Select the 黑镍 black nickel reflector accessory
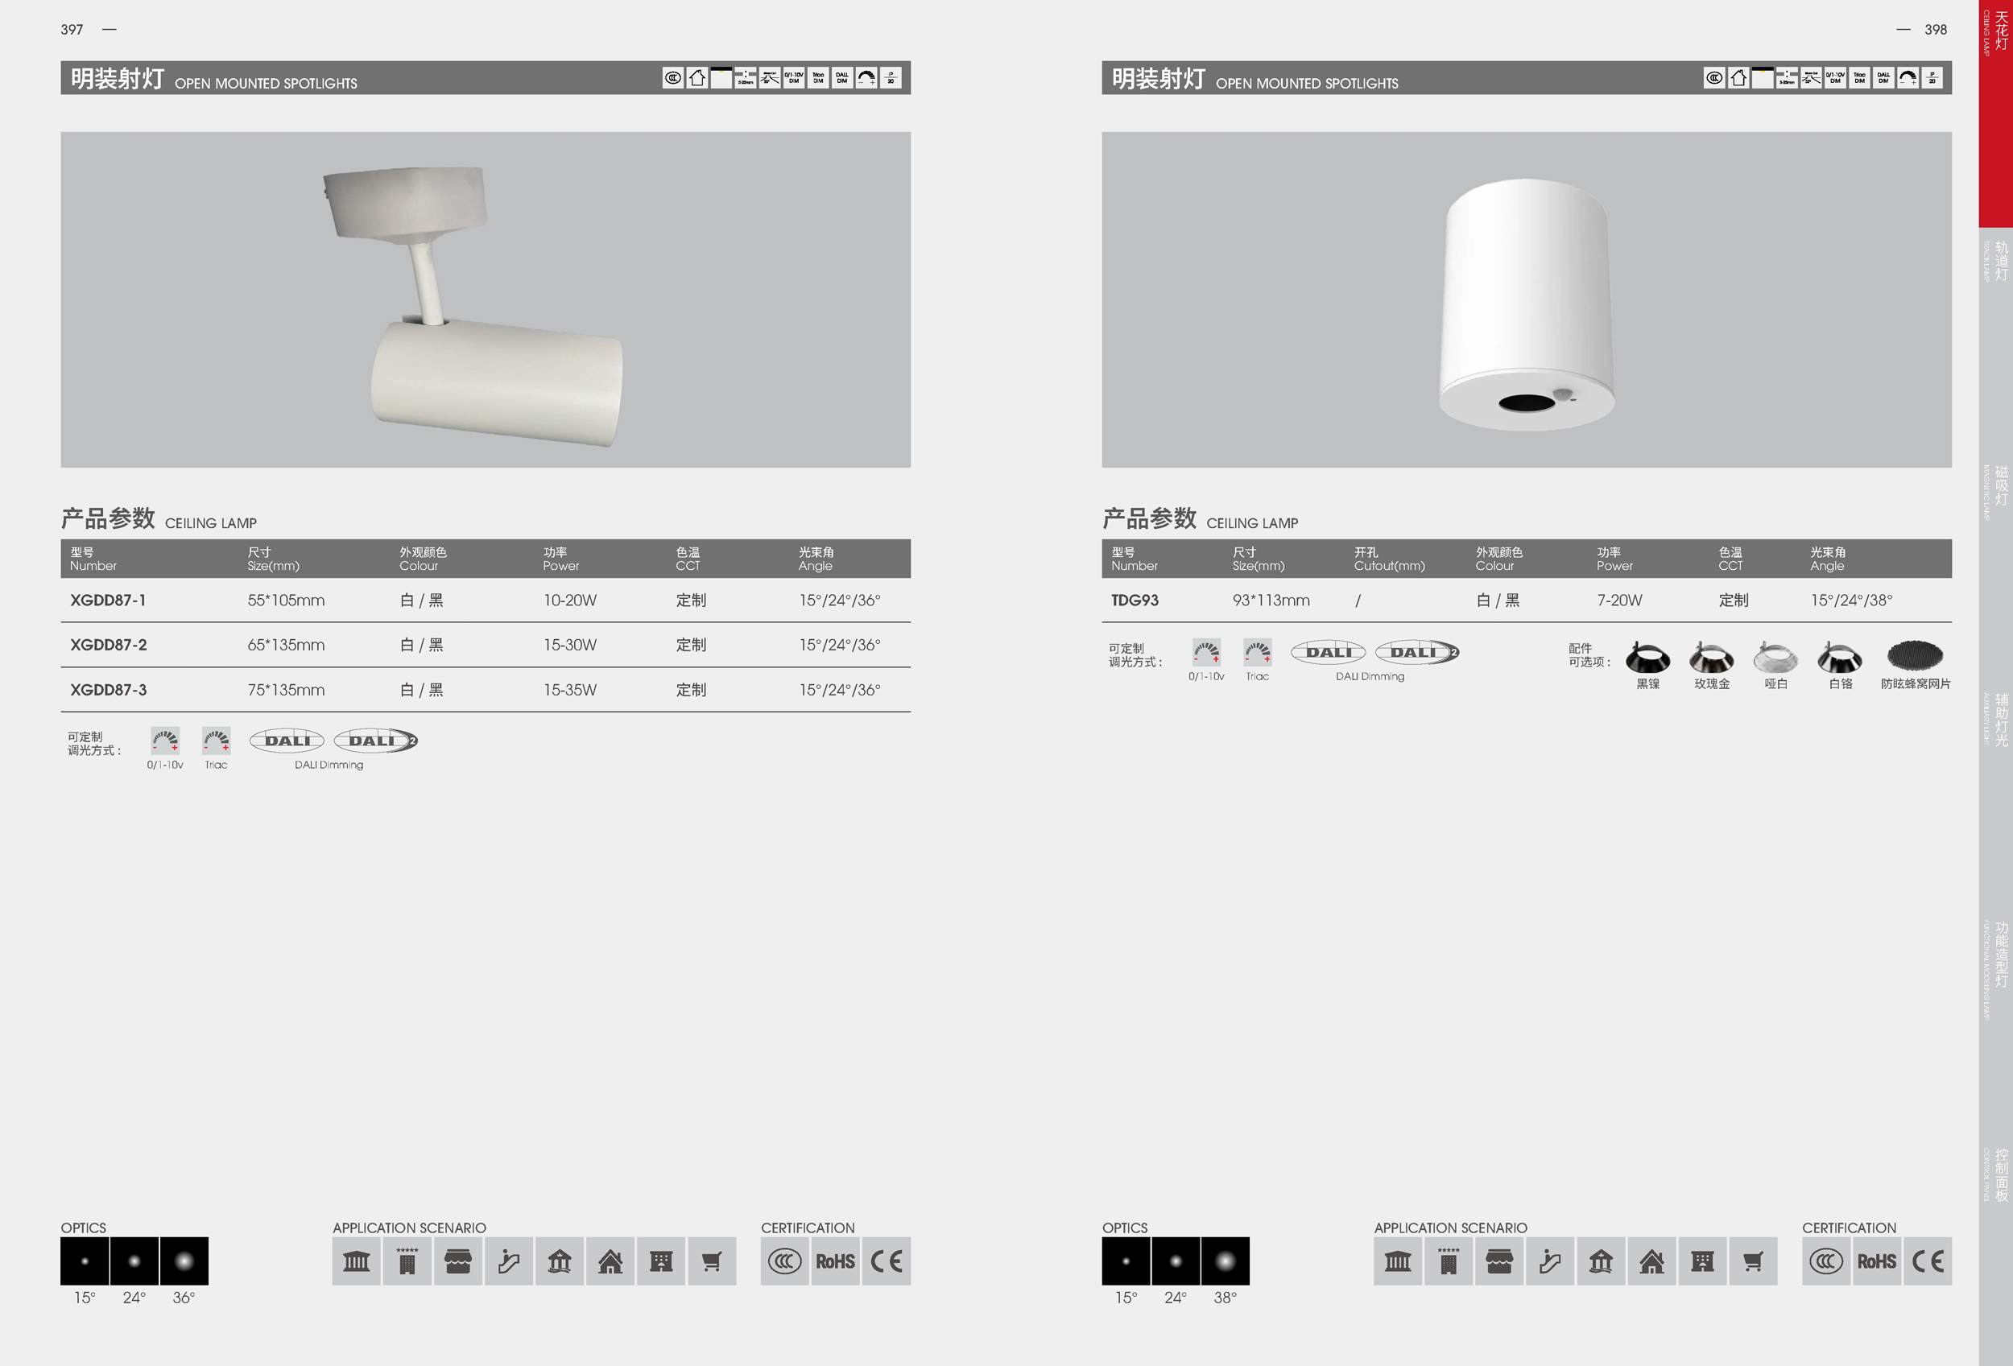The height and width of the screenshot is (1366, 2013). pos(1647,658)
